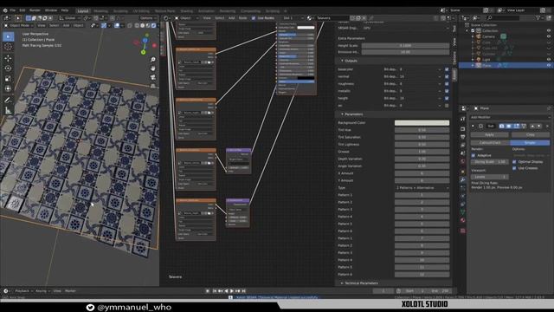This screenshot has height=312, width=554.
Task: Toggle modifier render visibility camera icon
Action: point(502,126)
